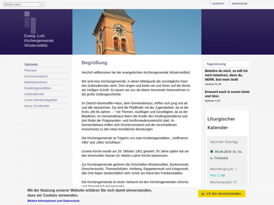This screenshot has height=205, width=274.
Task: Click external link icon beside Petr 5,7
Action: (x=224, y=176)
